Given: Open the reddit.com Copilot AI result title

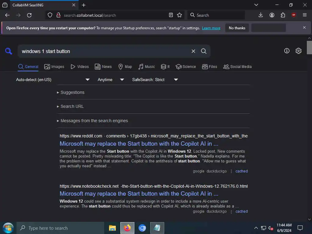Looking at the screenshot, I should [139, 144].
